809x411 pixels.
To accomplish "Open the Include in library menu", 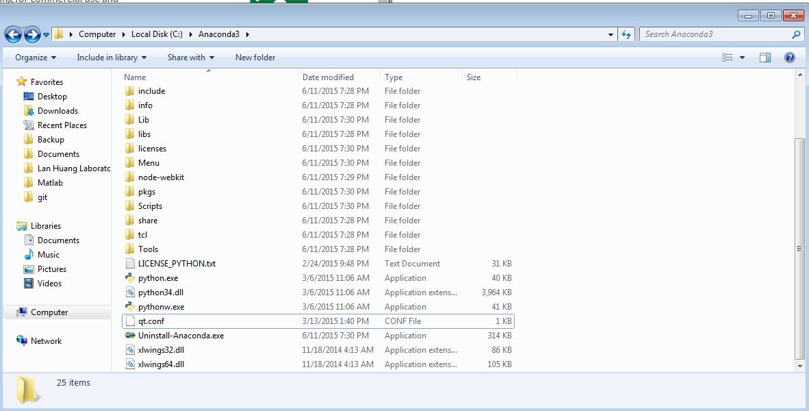I will pos(112,58).
